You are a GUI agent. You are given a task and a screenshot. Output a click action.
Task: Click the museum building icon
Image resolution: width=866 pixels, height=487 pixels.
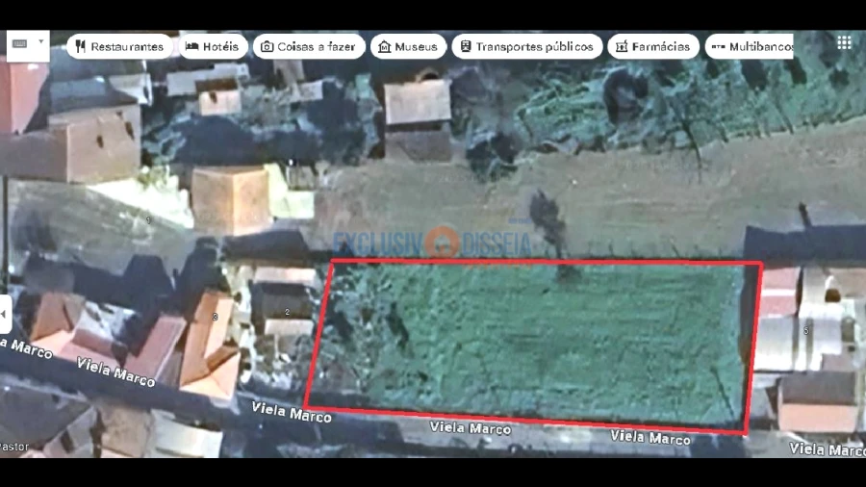click(385, 46)
